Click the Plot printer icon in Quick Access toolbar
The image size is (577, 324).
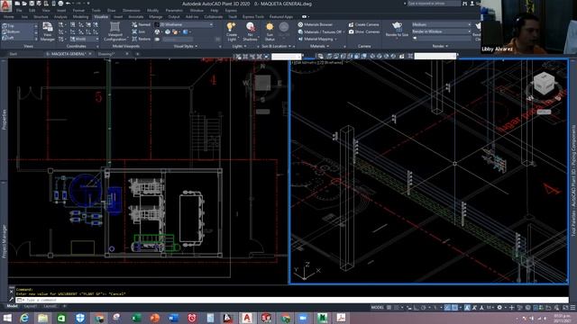pyautogui.click(x=60, y=4)
